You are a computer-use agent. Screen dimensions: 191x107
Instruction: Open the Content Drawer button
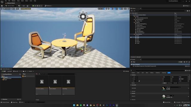[x=5, y=102]
